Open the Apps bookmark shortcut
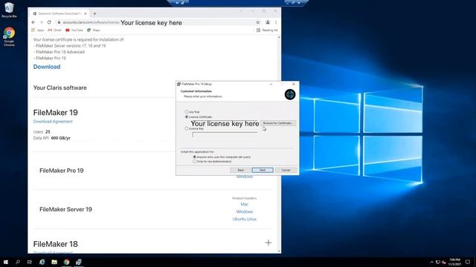 (x=38, y=30)
